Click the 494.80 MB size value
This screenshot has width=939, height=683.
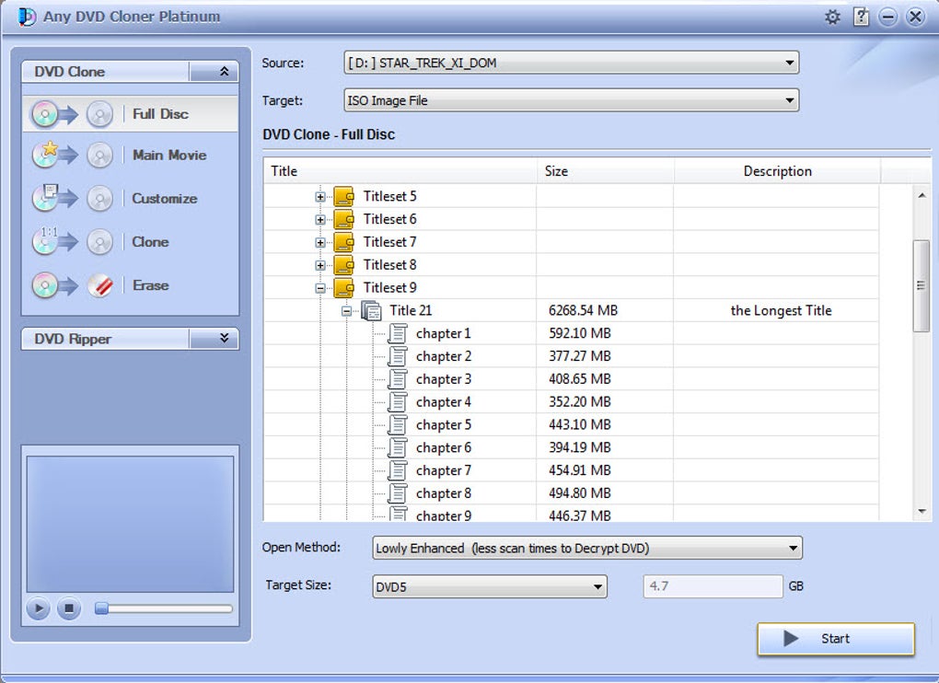tap(580, 493)
